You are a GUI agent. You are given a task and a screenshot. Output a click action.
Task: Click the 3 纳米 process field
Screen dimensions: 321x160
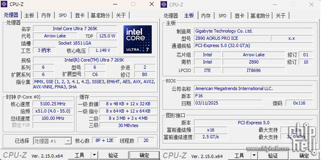[44, 50]
